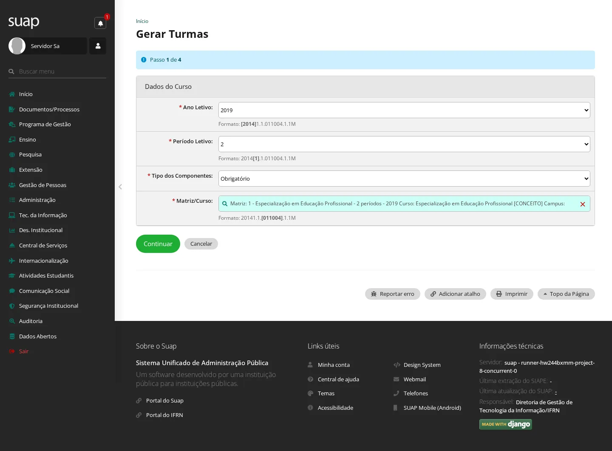
Task: Click the Auditoria sidebar icon
Action: (x=12, y=321)
